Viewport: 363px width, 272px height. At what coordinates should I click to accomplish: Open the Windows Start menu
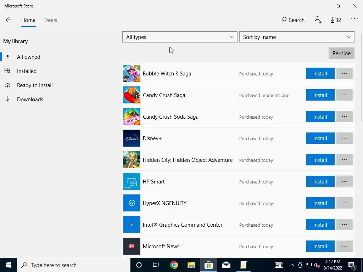(x=9, y=265)
